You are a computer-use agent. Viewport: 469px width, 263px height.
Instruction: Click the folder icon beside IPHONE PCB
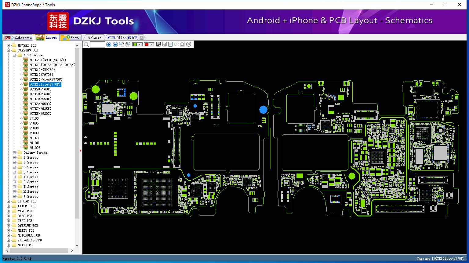pos(14,201)
